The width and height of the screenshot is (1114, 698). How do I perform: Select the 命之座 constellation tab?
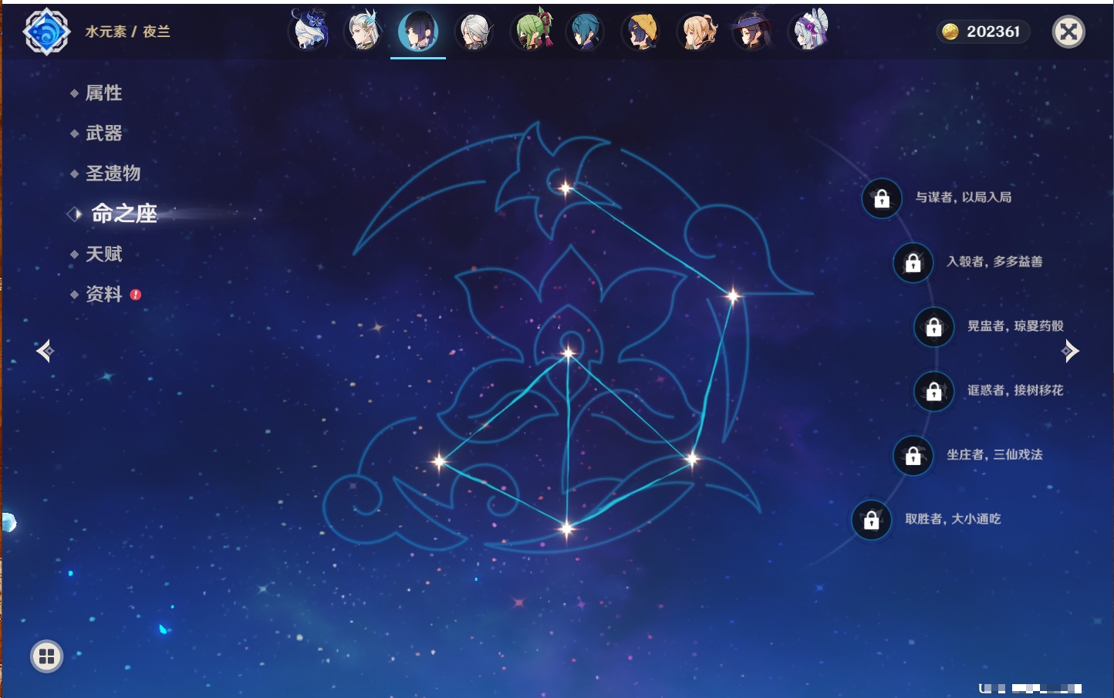(x=124, y=214)
